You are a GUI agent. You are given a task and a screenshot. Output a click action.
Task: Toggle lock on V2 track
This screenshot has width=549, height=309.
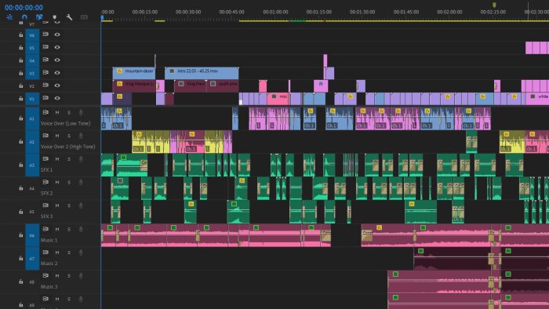click(21, 85)
